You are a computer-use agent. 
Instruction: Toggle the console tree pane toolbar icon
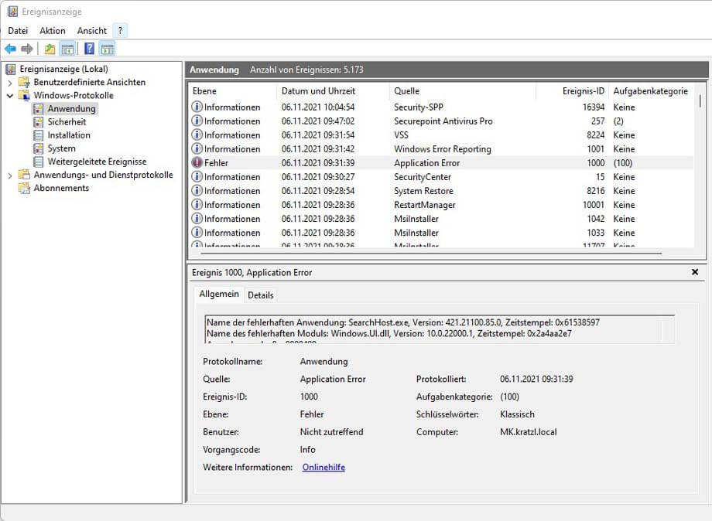(67, 49)
